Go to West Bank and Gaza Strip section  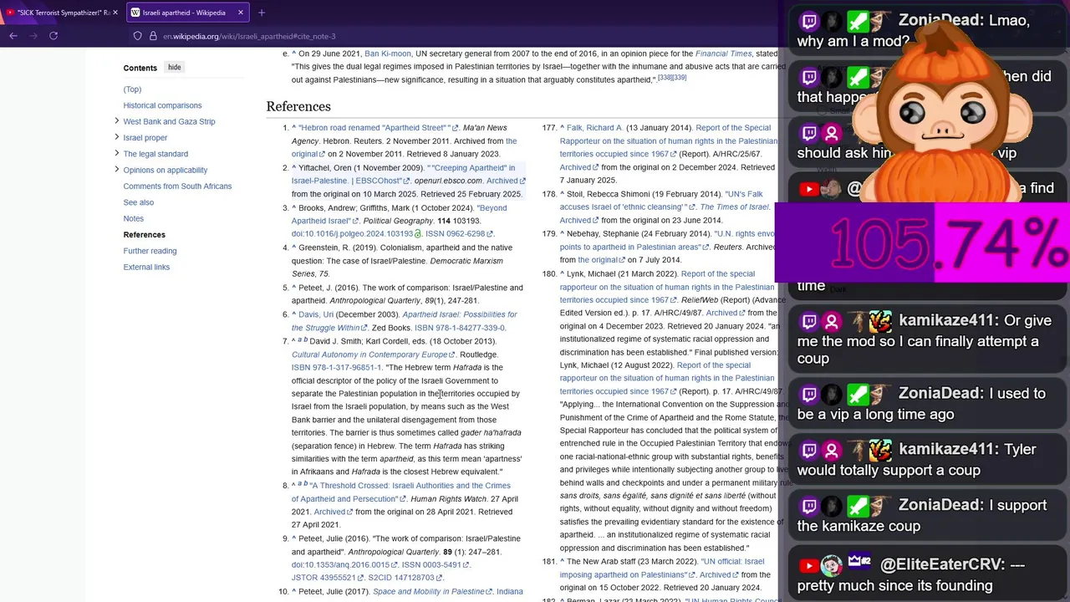pos(169,121)
